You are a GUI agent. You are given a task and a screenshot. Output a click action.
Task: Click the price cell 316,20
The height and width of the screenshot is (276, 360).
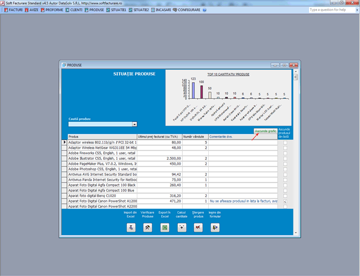[x=160, y=196]
